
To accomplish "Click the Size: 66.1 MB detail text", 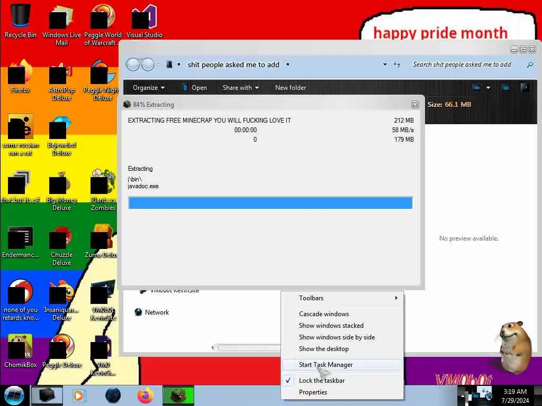I will click(449, 105).
